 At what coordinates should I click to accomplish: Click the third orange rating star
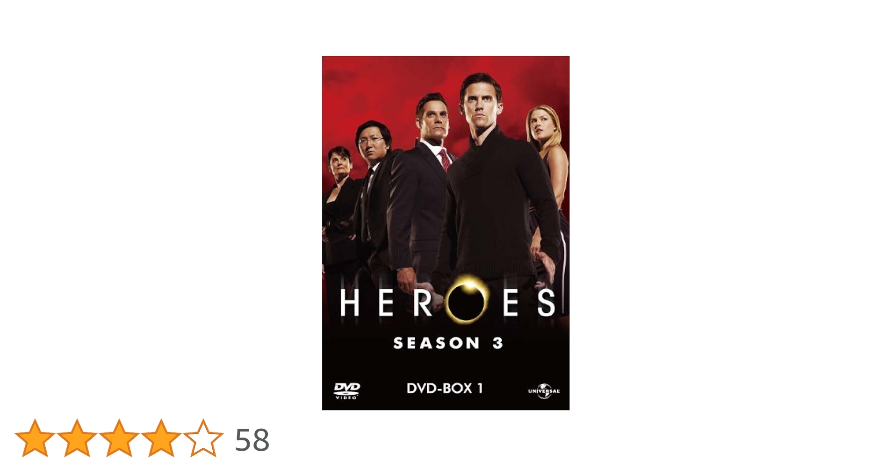[x=119, y=438]
